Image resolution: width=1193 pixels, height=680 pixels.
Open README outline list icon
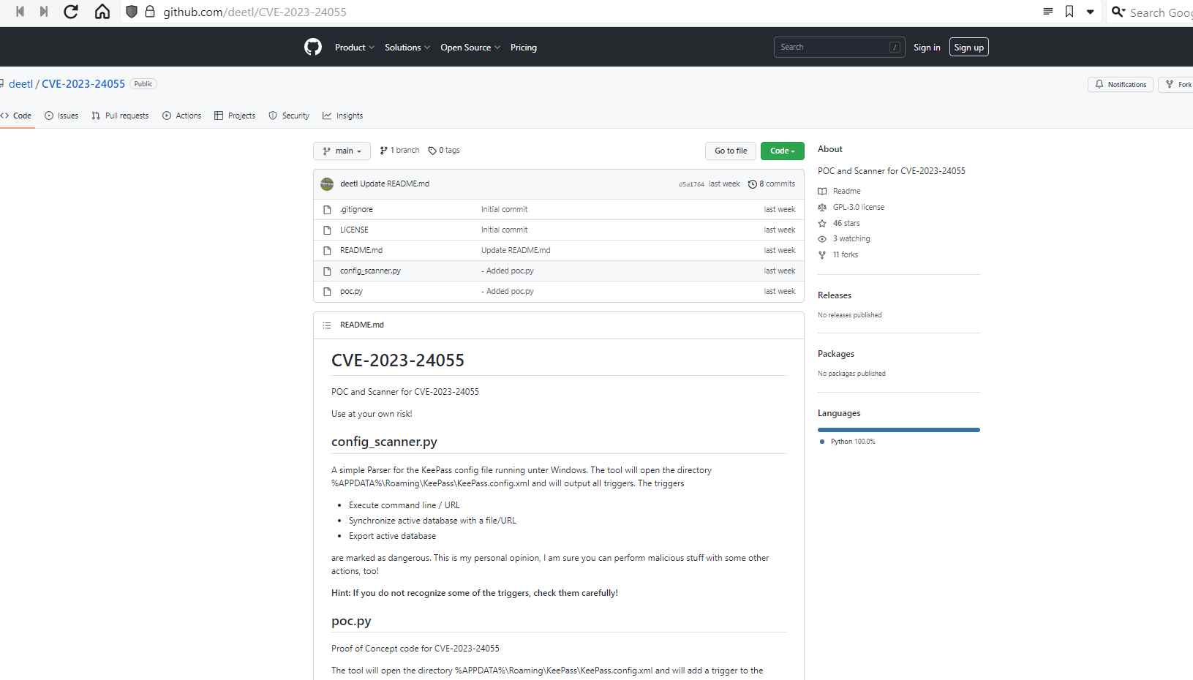[327, 325]
